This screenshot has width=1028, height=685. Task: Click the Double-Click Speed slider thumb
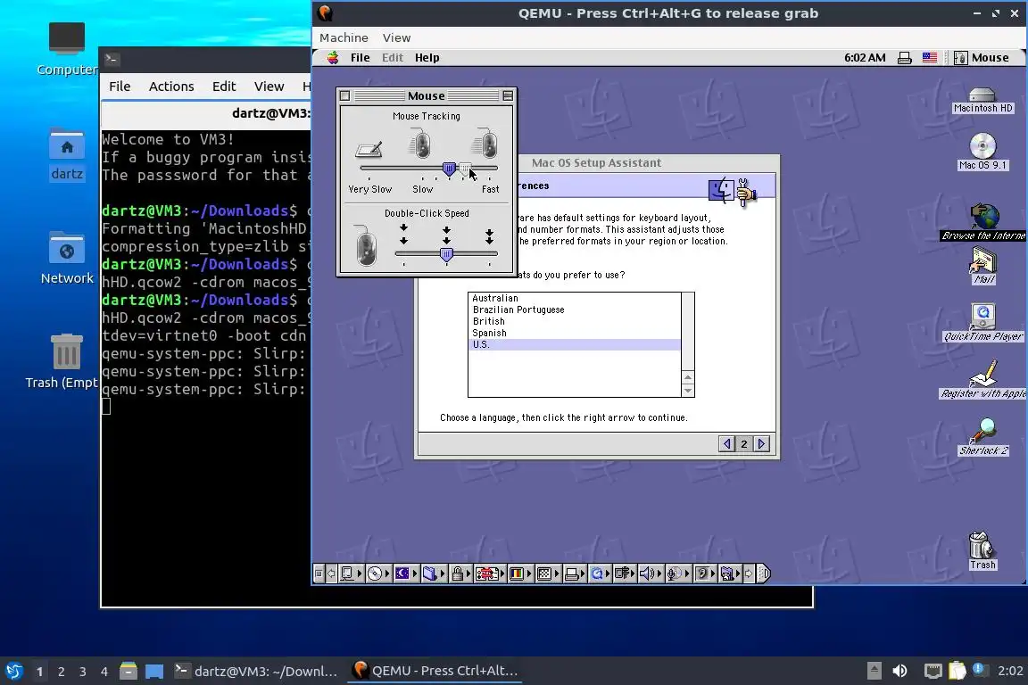446,254
